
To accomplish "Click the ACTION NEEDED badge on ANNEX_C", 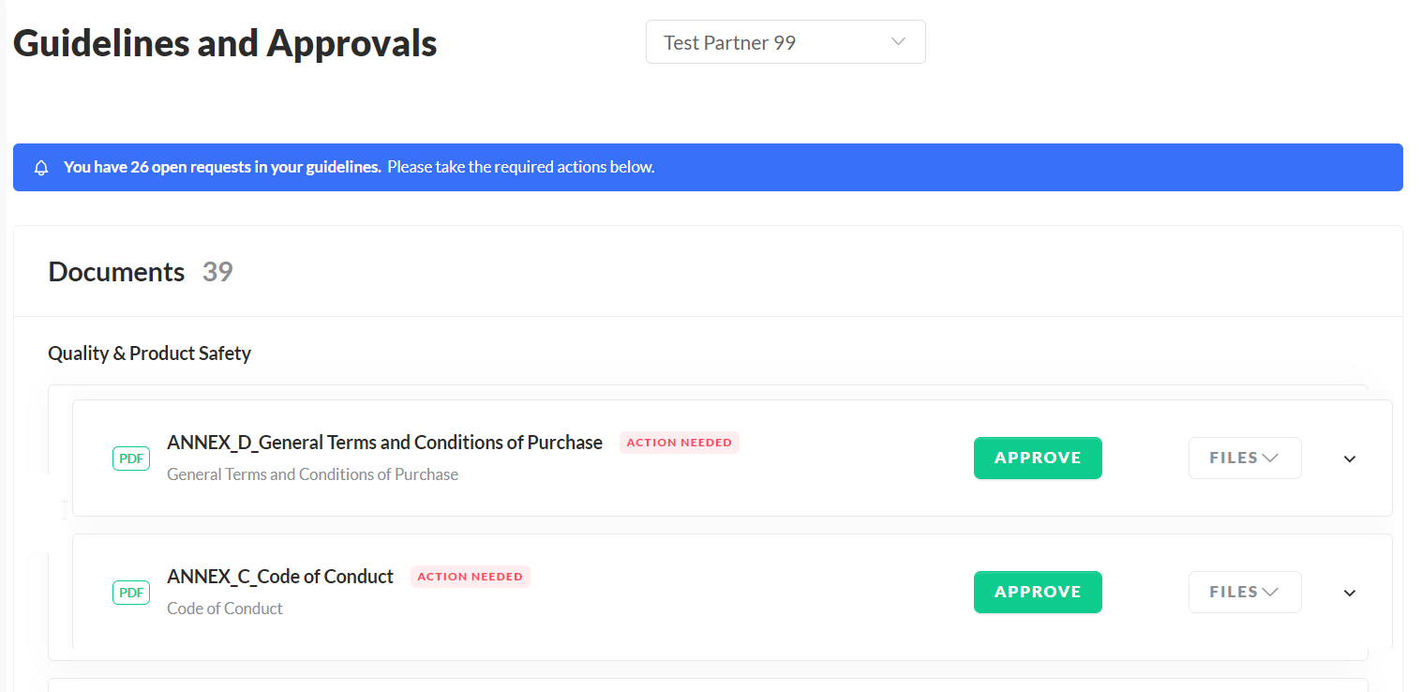I will click(x=471, y=576).
